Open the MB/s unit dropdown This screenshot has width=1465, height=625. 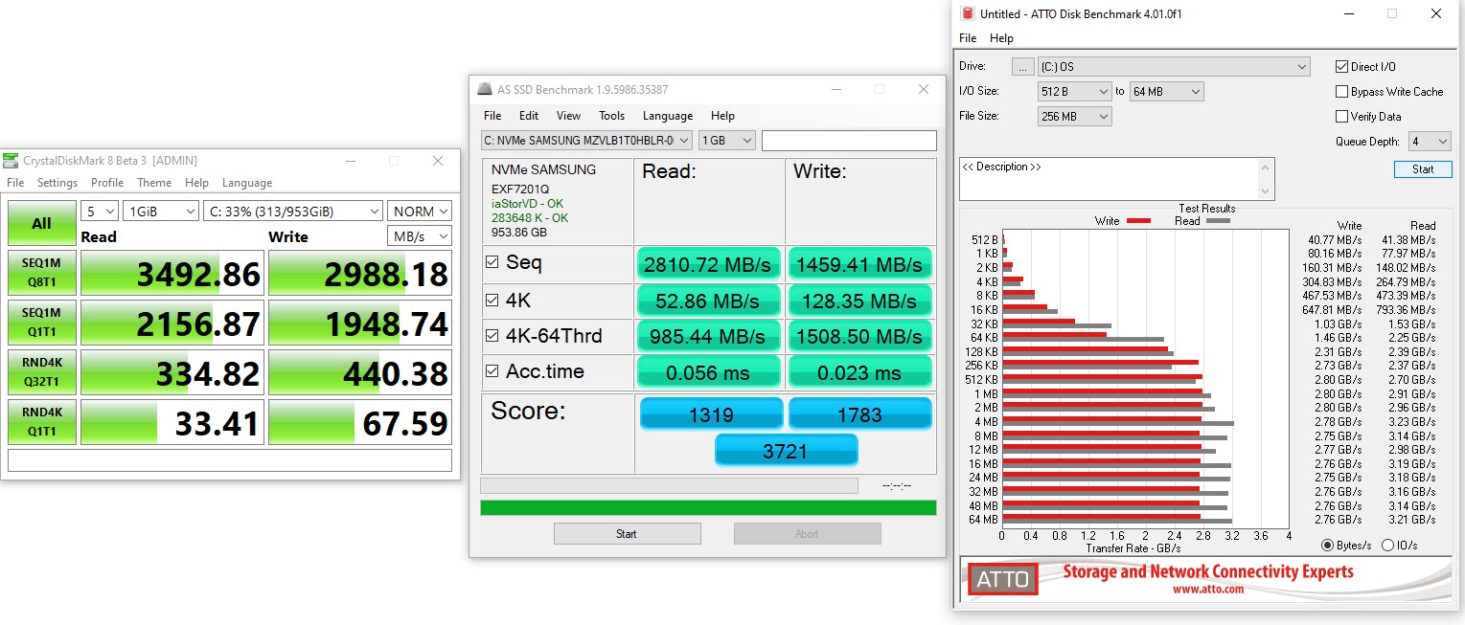pos(419,236)
